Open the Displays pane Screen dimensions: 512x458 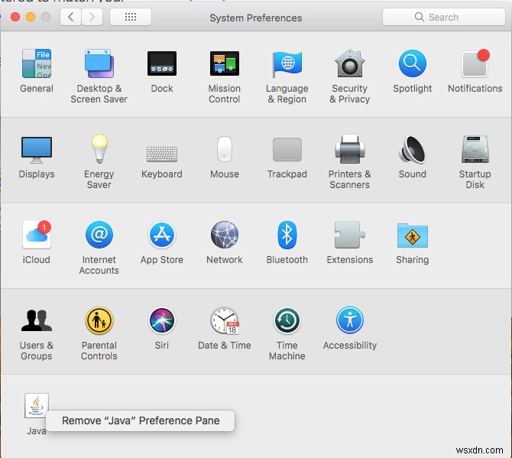(36, 150)
